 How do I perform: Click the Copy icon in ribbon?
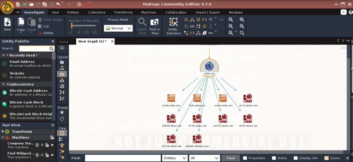(x=21, y=22)
